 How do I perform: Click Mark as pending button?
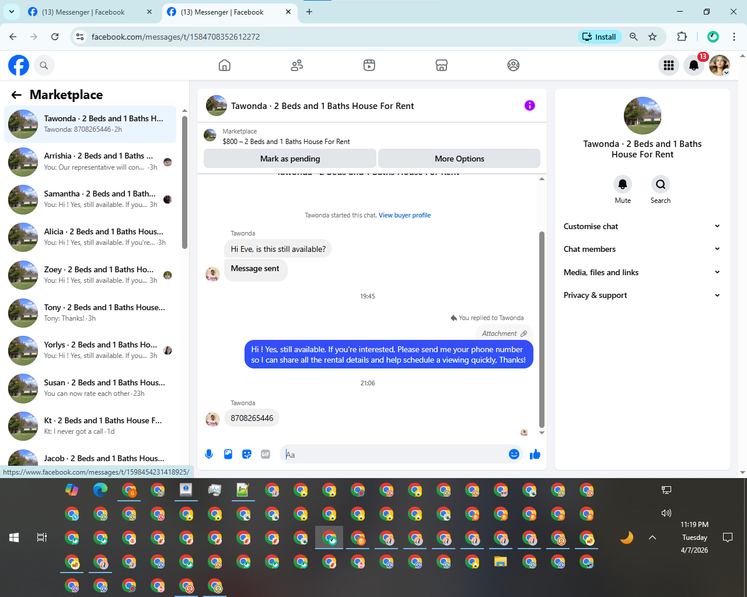290,159
